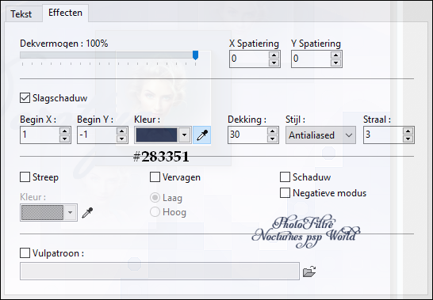Switch to the Tekst tab
This screenshot has width=433, height=300.
[21, 13]
